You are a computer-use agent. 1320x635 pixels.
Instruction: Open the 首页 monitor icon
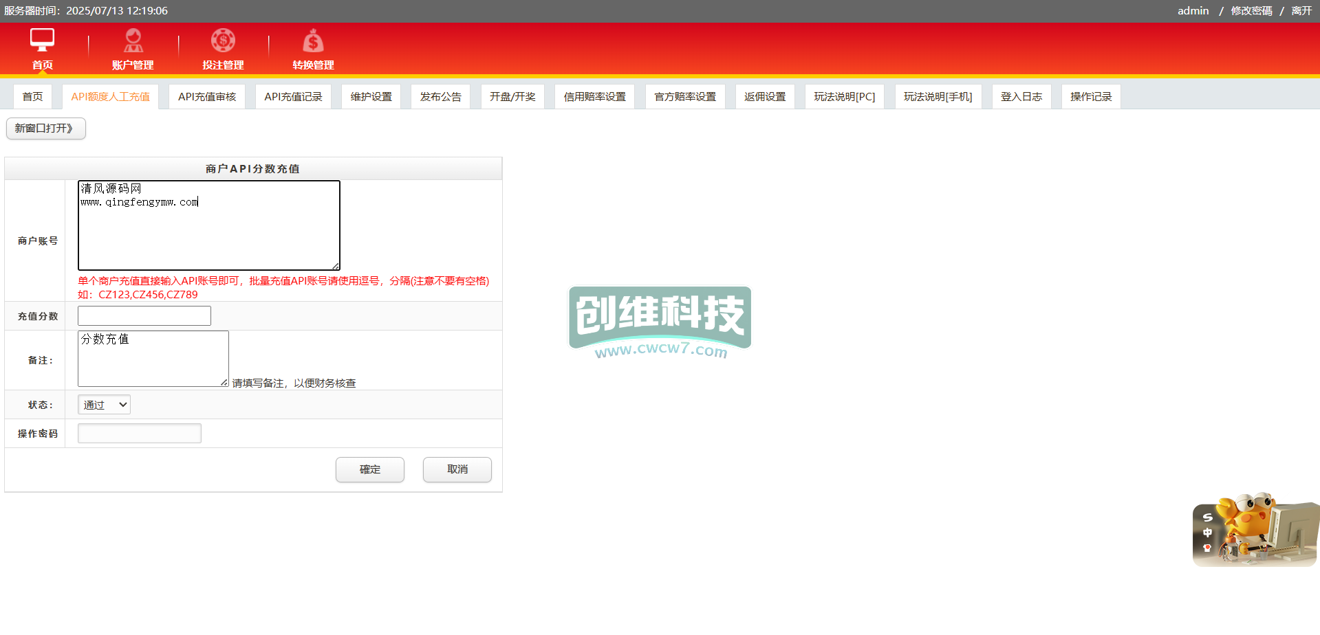coord(42,40)
